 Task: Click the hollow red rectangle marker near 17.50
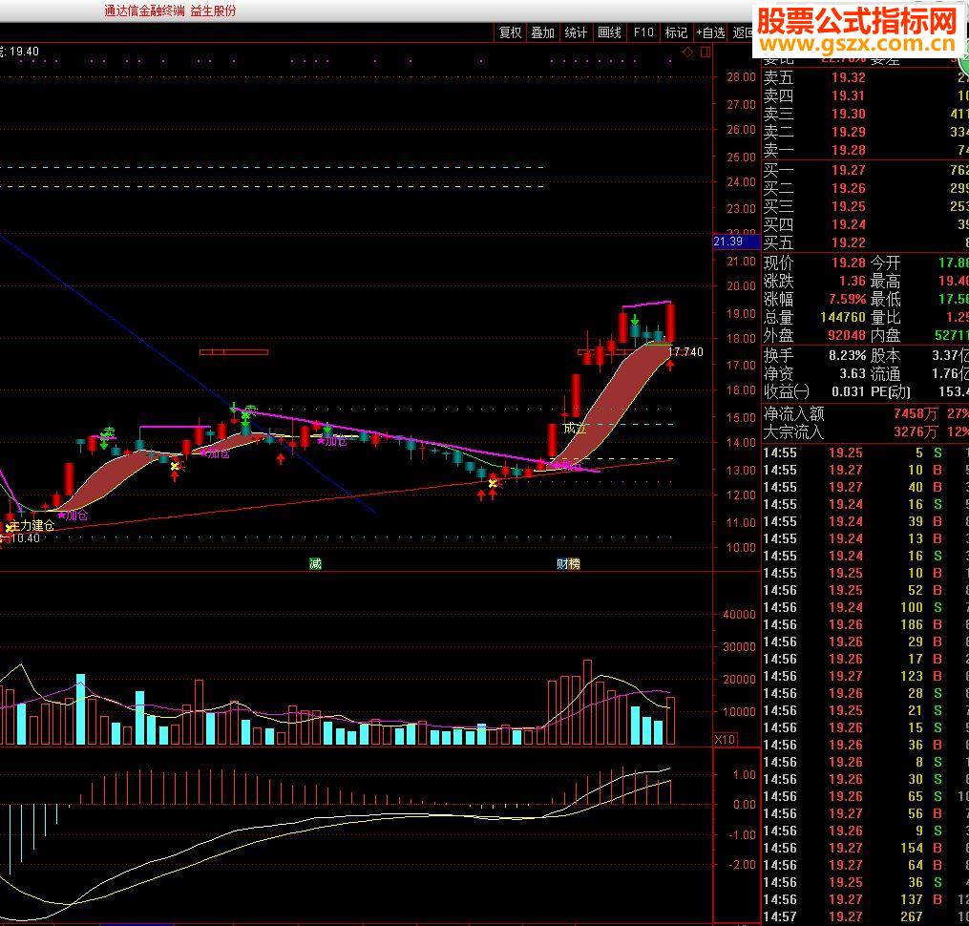point(234,352)
